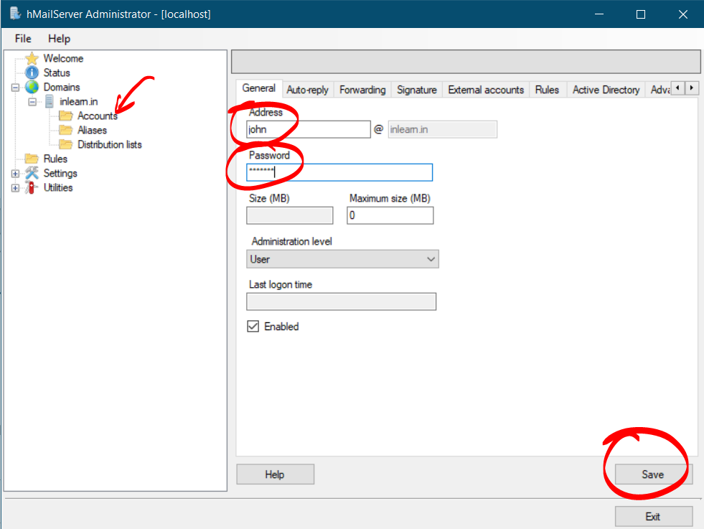Switch to the Forwarding tab
Screen dimensions: 704x529
coord(362,90)
